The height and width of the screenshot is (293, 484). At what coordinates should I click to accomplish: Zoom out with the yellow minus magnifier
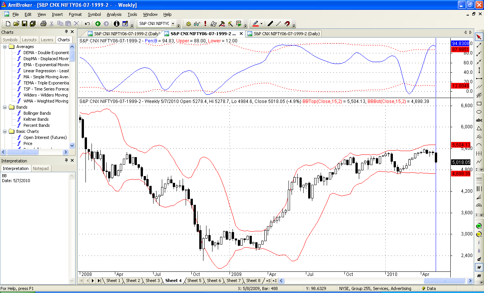[479, 234]
